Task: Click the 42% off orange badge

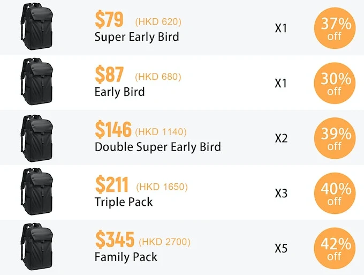Action: (335, 248)
